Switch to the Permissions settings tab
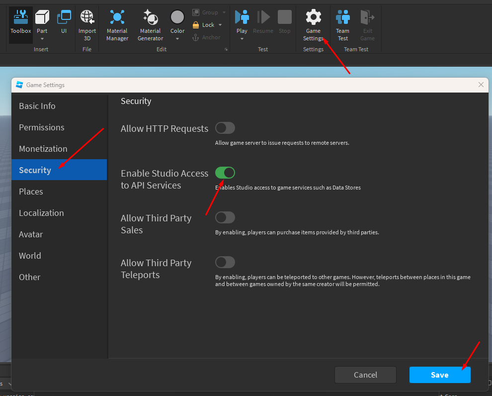492x396 pixels. pos(42,127)
